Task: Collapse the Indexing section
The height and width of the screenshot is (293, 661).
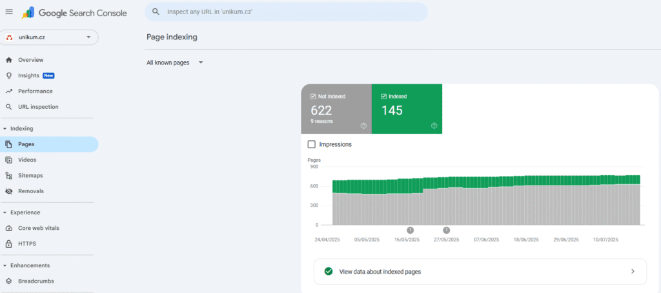Action: pyautogui.click(x=5, y=129)
